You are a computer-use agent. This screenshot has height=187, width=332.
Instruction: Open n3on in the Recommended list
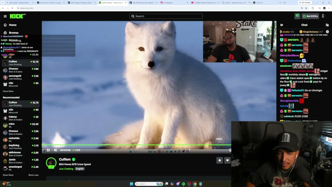tap(21, 125)
